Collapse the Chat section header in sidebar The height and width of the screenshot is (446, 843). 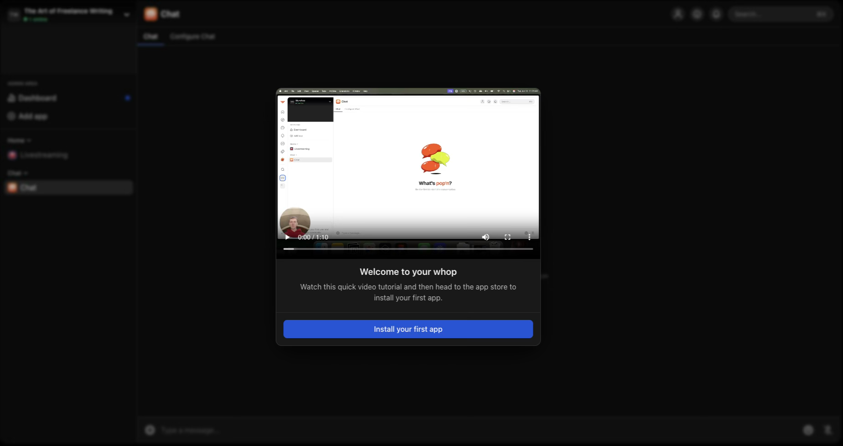17,173
